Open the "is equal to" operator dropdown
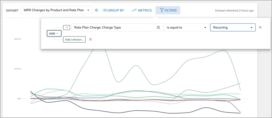This screenshot has height=118, width=272. click(x=187, y=27)
